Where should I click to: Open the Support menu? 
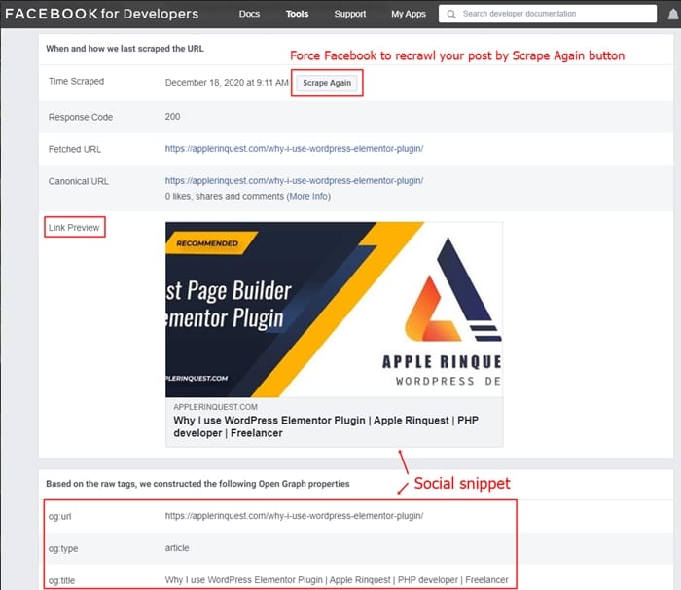point(350,14)
